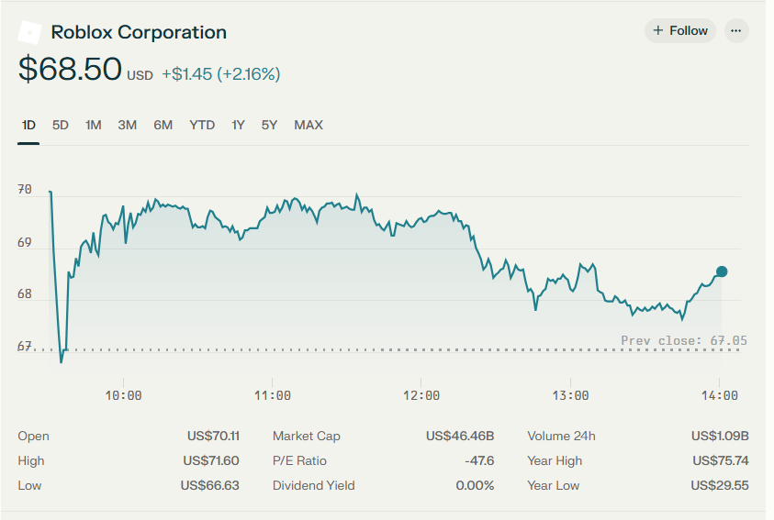The width and height of the screenshot is (774, 520).
Task: Select the 6M time range tab
Action: point(163,126)
